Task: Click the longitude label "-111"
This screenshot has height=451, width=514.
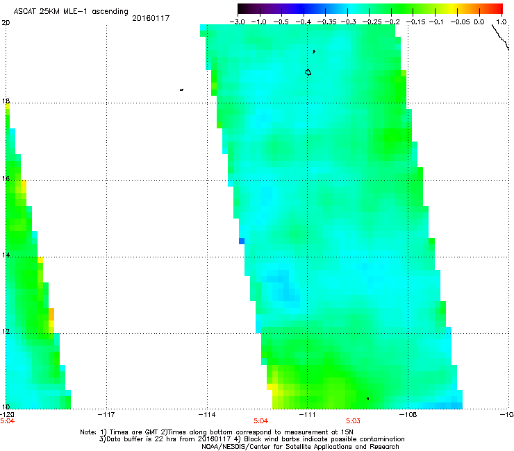Action: pyautogui.click(x=308, y=415)
